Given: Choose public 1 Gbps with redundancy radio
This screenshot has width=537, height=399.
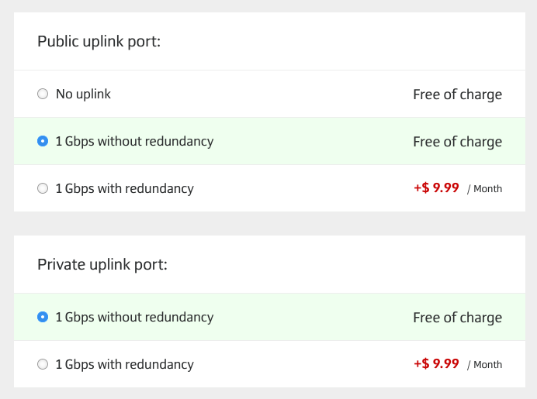Looking at the screenshot, I should (43, 188).
